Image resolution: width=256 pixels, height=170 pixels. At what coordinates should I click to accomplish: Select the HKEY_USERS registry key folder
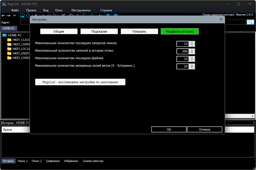tap(19, 53)
